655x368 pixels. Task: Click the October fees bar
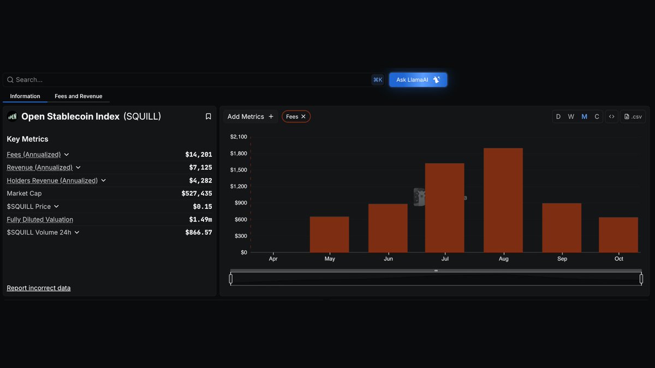(618, 235)
